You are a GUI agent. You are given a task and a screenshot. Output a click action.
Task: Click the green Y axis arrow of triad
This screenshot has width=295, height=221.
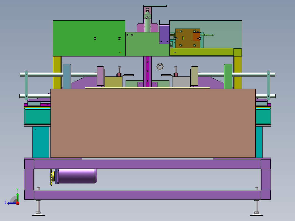pyautogui.click(x=17, y=197)
